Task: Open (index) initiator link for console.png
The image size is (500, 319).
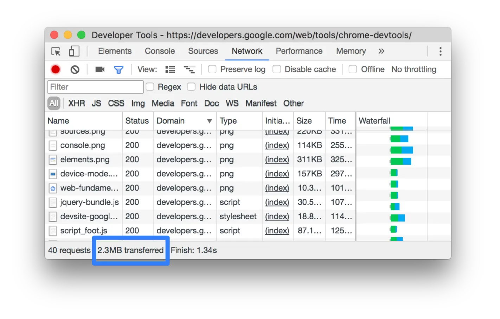Action: pos(277,145)
